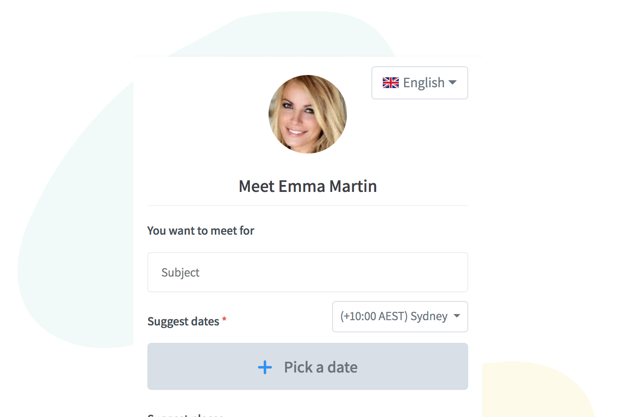Click the Suggest dates label

(183, 321)
